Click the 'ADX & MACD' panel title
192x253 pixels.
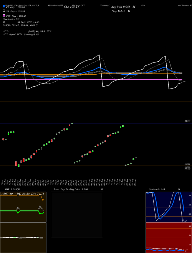pos(12,189)
